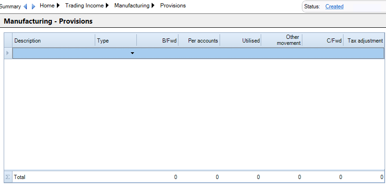Go back with the left blue arrow

coord(25,6)
